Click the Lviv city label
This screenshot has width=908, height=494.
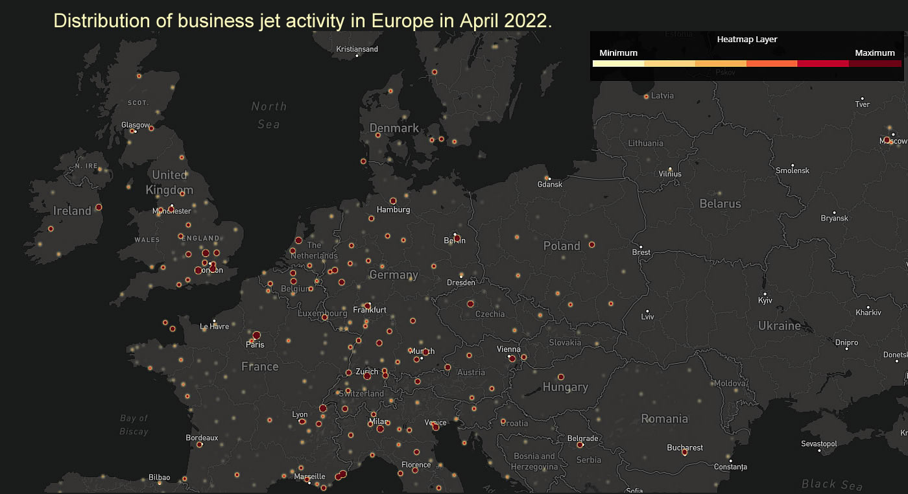[647, 317]
